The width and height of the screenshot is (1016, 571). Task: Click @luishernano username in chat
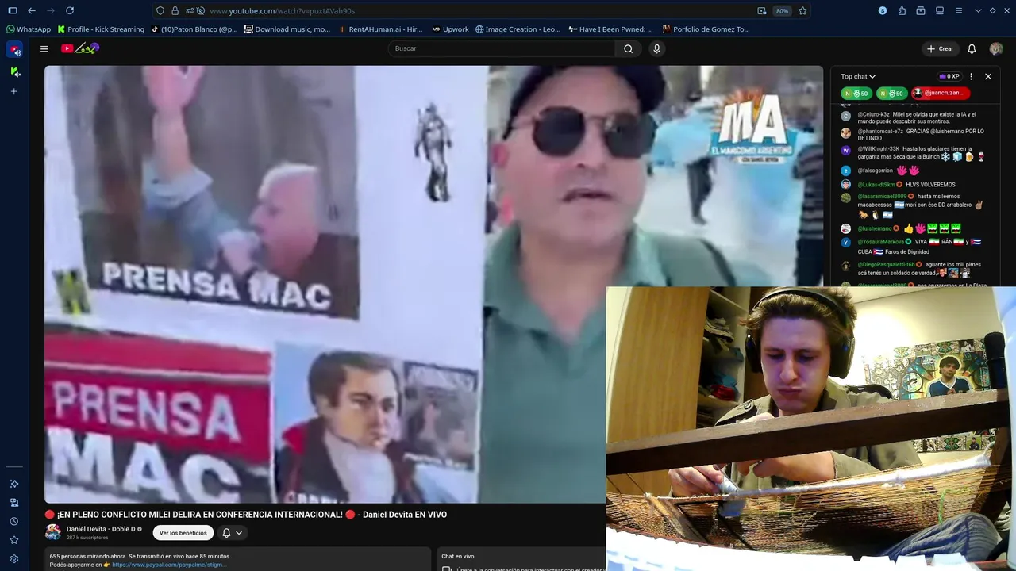pos(873,228)
